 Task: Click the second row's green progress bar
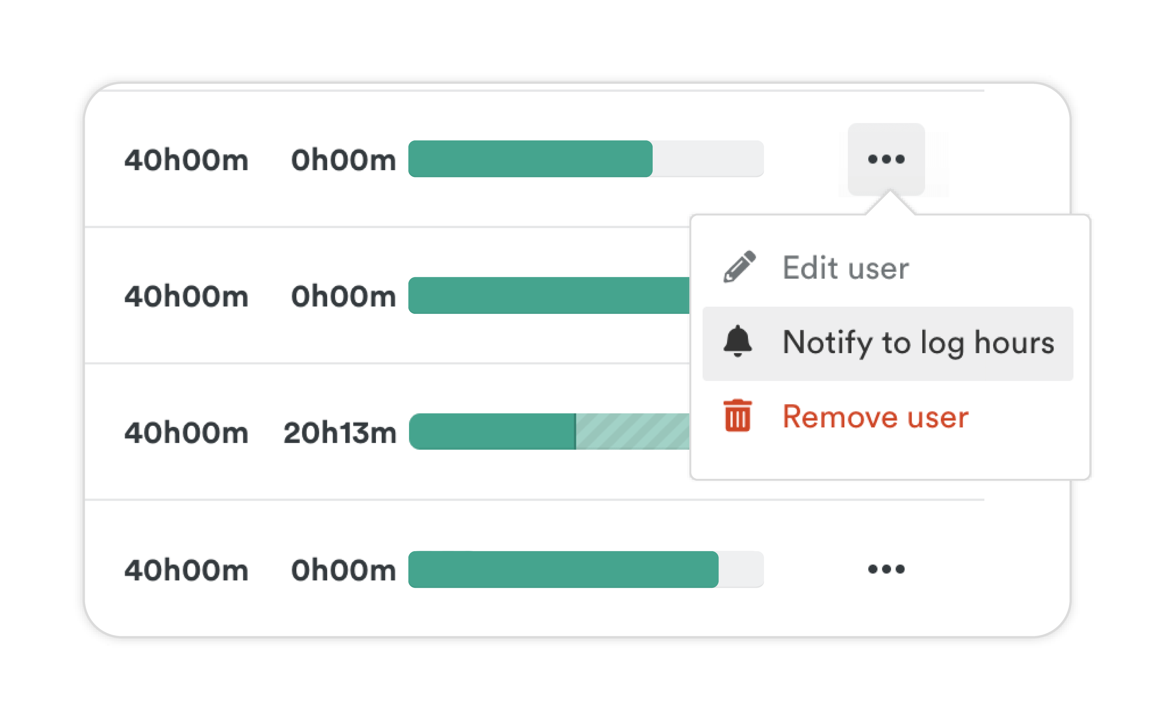pos(549,295)
